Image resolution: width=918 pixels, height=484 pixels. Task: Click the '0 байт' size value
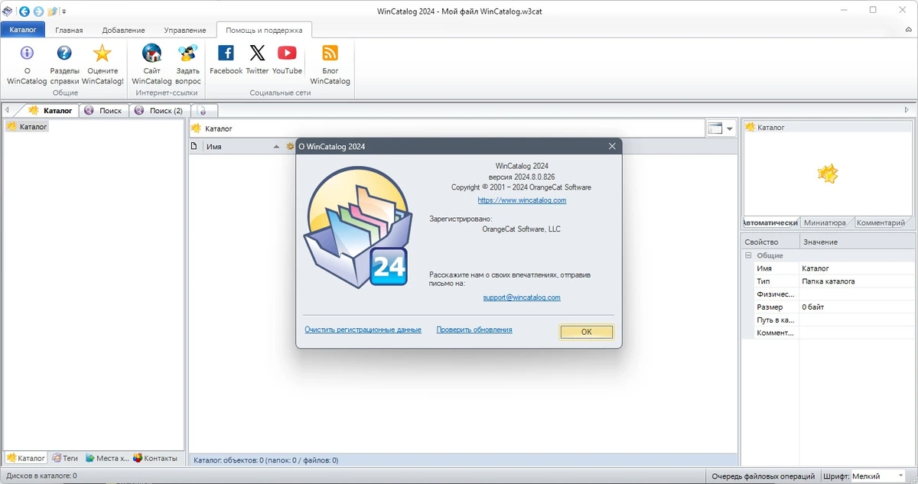coord(813,307)
